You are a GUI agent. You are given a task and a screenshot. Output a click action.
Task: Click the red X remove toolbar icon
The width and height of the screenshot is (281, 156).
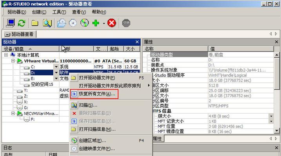pyautogui.click(x=112, y=23)
